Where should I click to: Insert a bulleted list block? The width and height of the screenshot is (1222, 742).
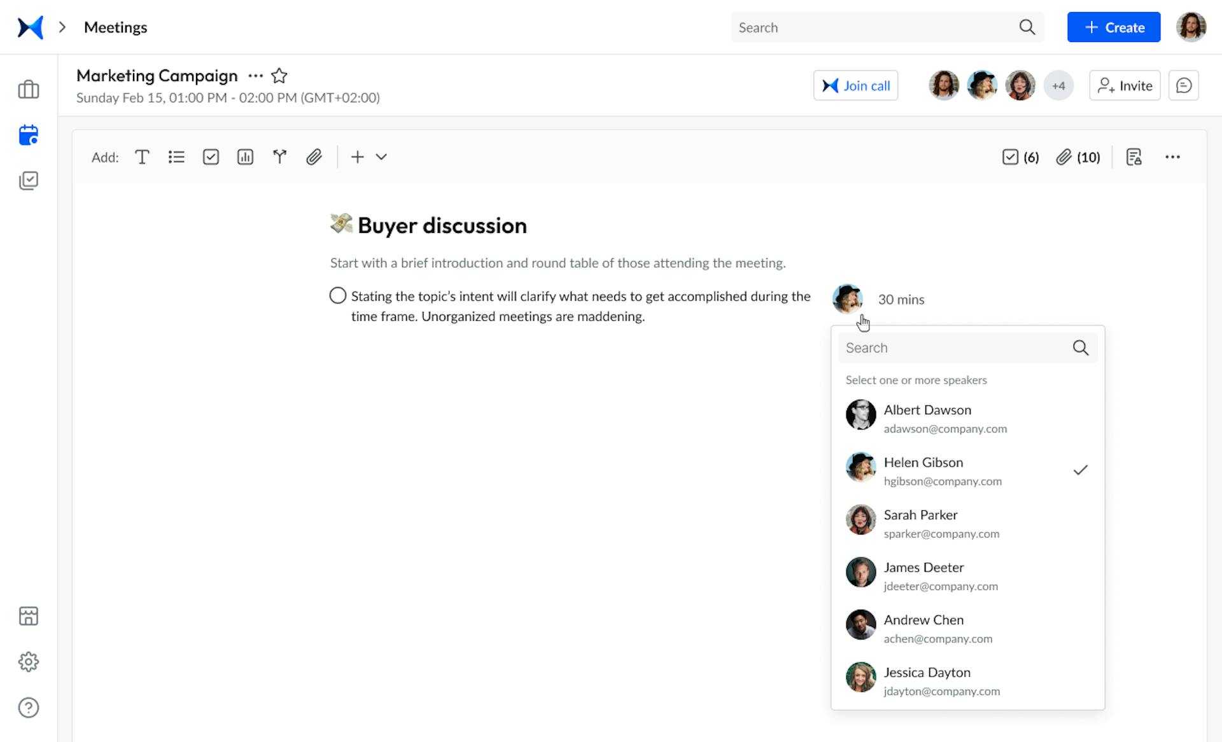[x=176, y=157]
